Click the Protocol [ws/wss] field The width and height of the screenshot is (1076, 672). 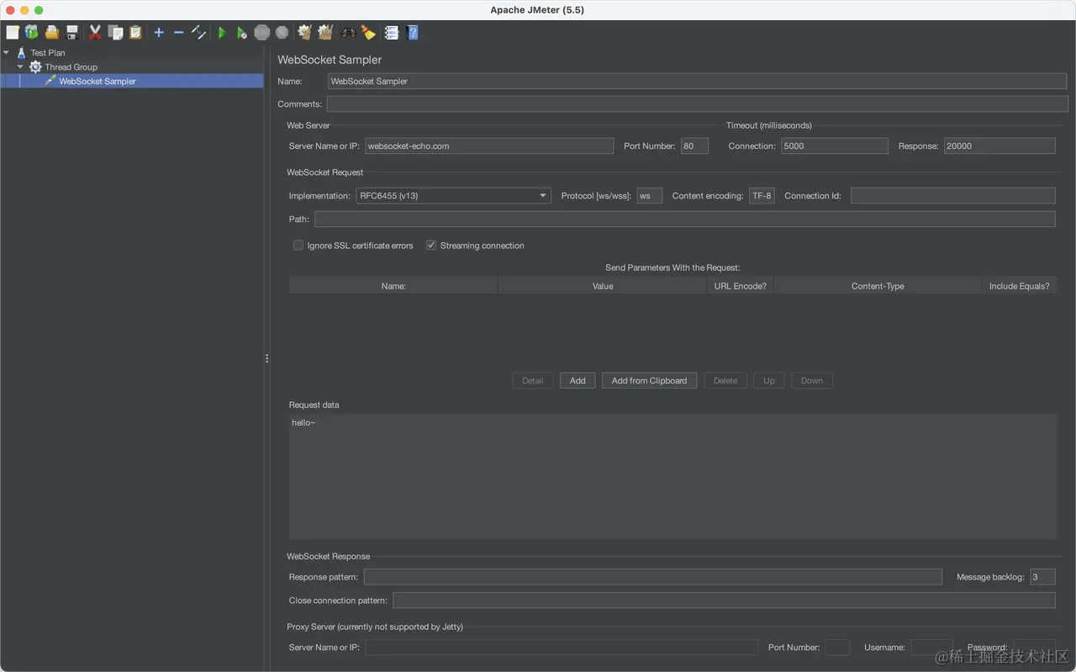pyautogui.click(x=650, y=196)
